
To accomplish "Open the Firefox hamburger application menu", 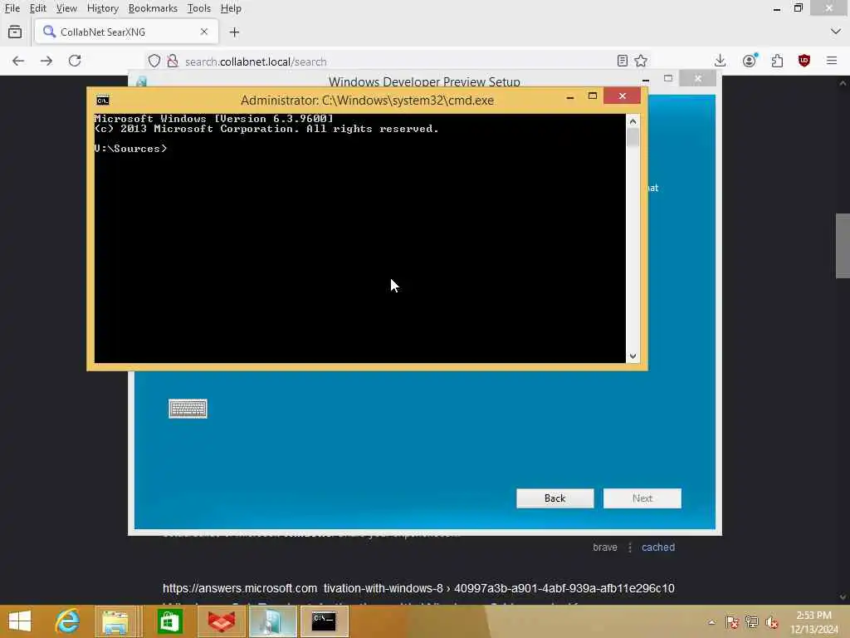I will coord(832,61).
